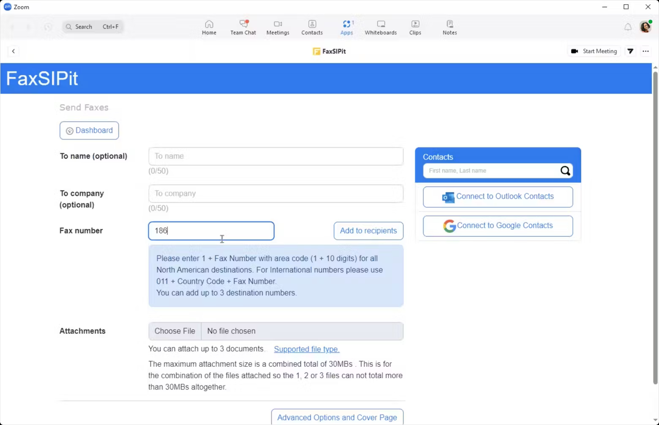Open the user profile avatar

tap(645, 27)
